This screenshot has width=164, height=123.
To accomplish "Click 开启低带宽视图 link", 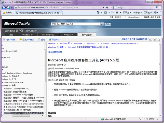I will (x=55, y=52).
